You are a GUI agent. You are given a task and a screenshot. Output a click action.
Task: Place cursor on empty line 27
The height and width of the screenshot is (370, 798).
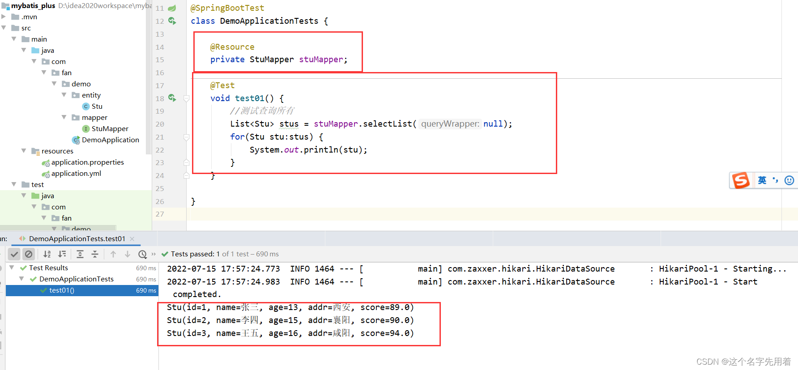click(492, 214)
